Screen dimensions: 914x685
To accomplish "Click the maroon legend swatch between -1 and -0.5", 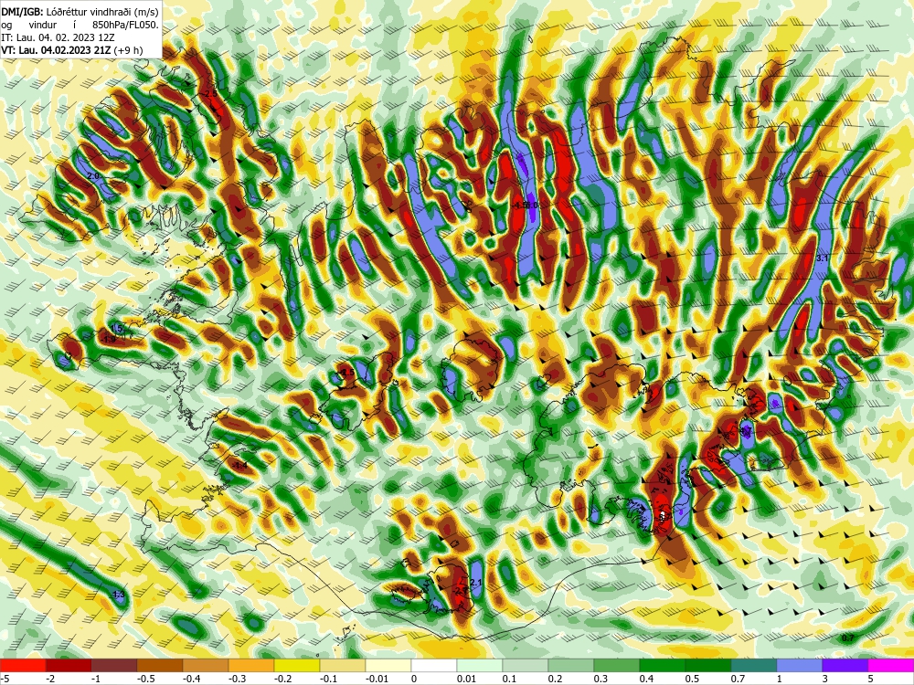I will pos(114,666).
